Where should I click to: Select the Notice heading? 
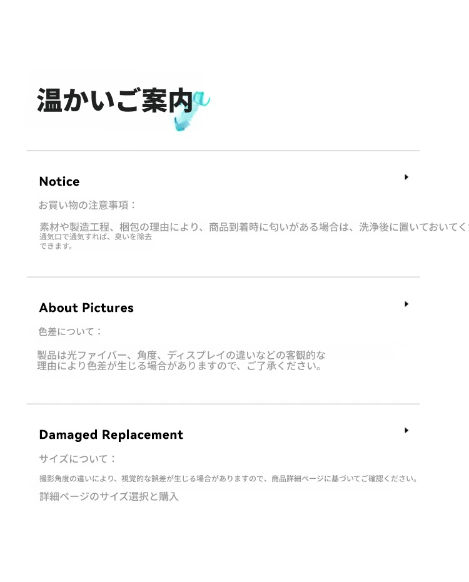coord(59,181)
